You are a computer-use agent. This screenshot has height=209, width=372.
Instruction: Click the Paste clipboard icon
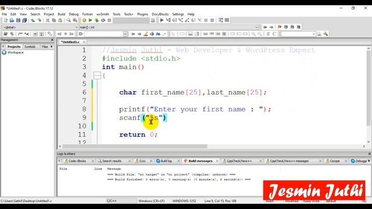(x=60, y=20)
